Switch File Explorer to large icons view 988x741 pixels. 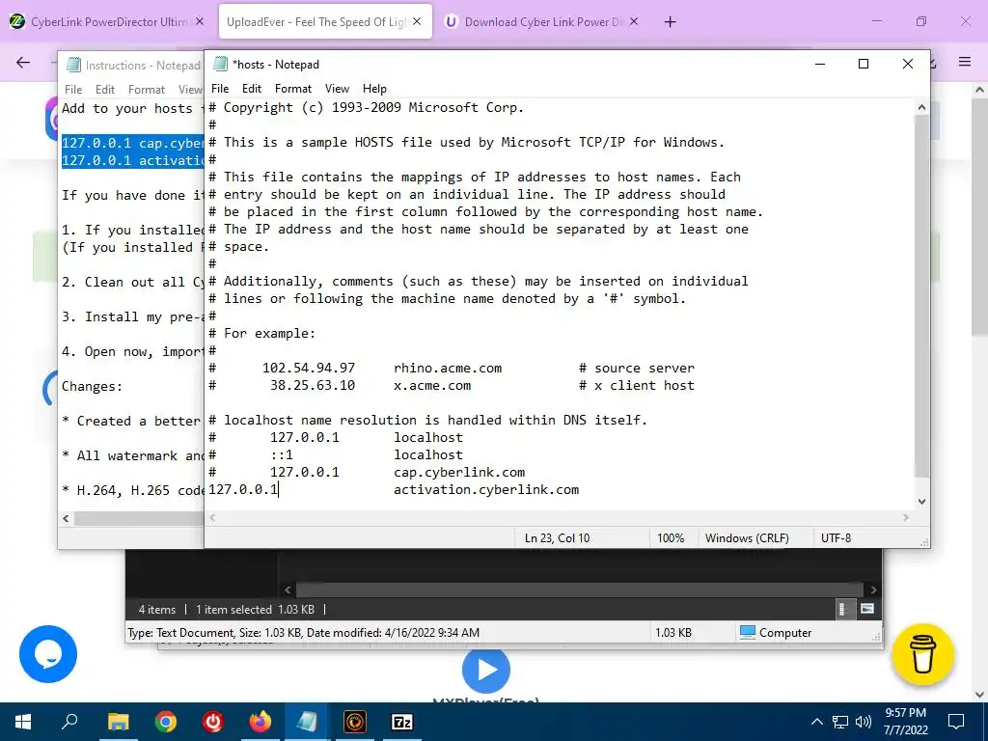(x=867, y=609)
